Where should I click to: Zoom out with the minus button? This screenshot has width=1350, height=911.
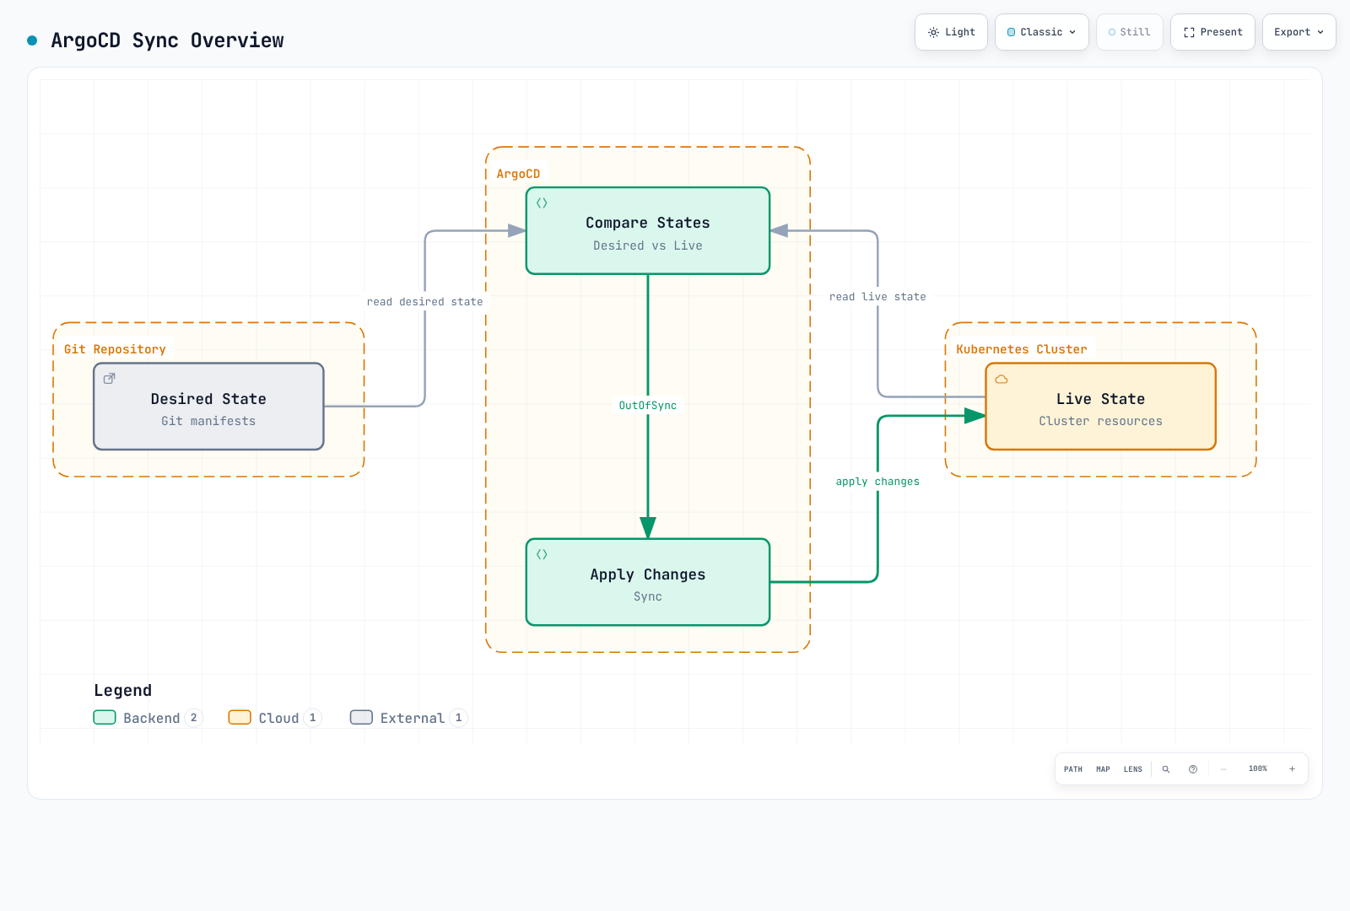click(x=1223, y=769)
